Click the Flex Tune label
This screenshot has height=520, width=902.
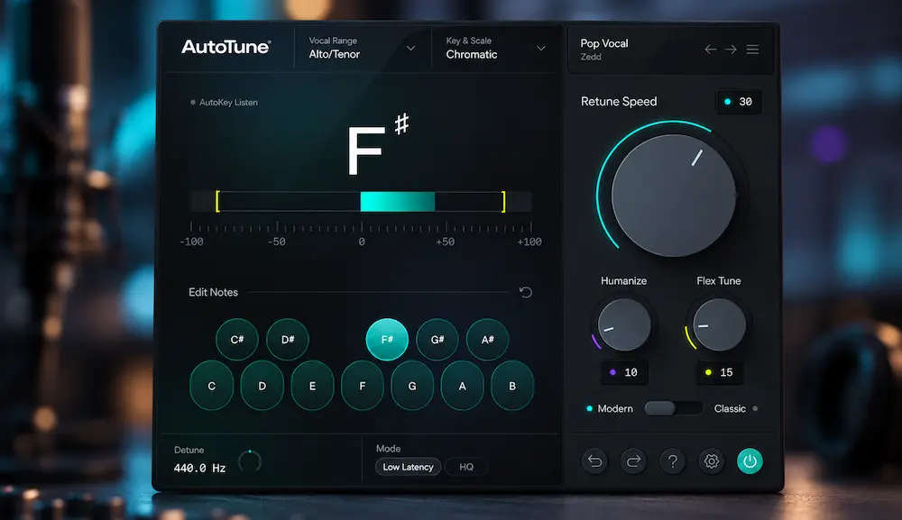pos(719,281)
